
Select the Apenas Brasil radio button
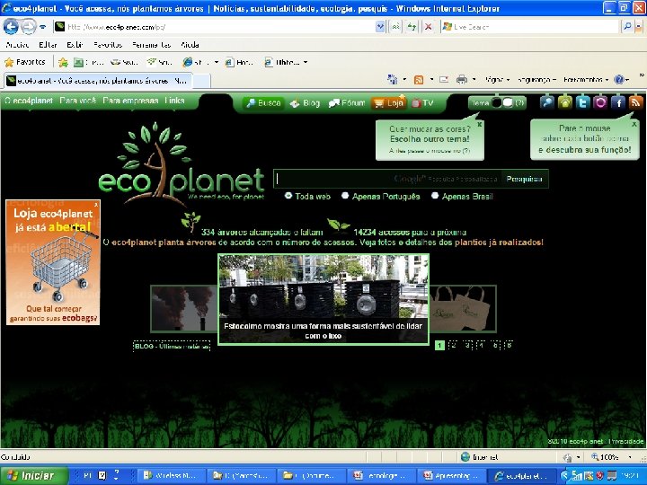[435, 196]
